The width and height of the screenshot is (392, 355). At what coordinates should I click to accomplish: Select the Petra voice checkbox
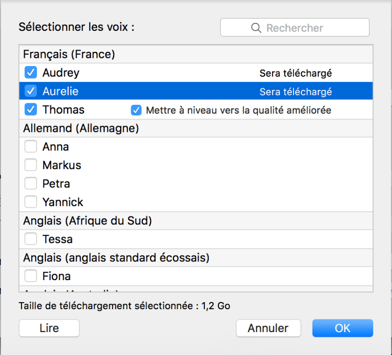(31, 184)
